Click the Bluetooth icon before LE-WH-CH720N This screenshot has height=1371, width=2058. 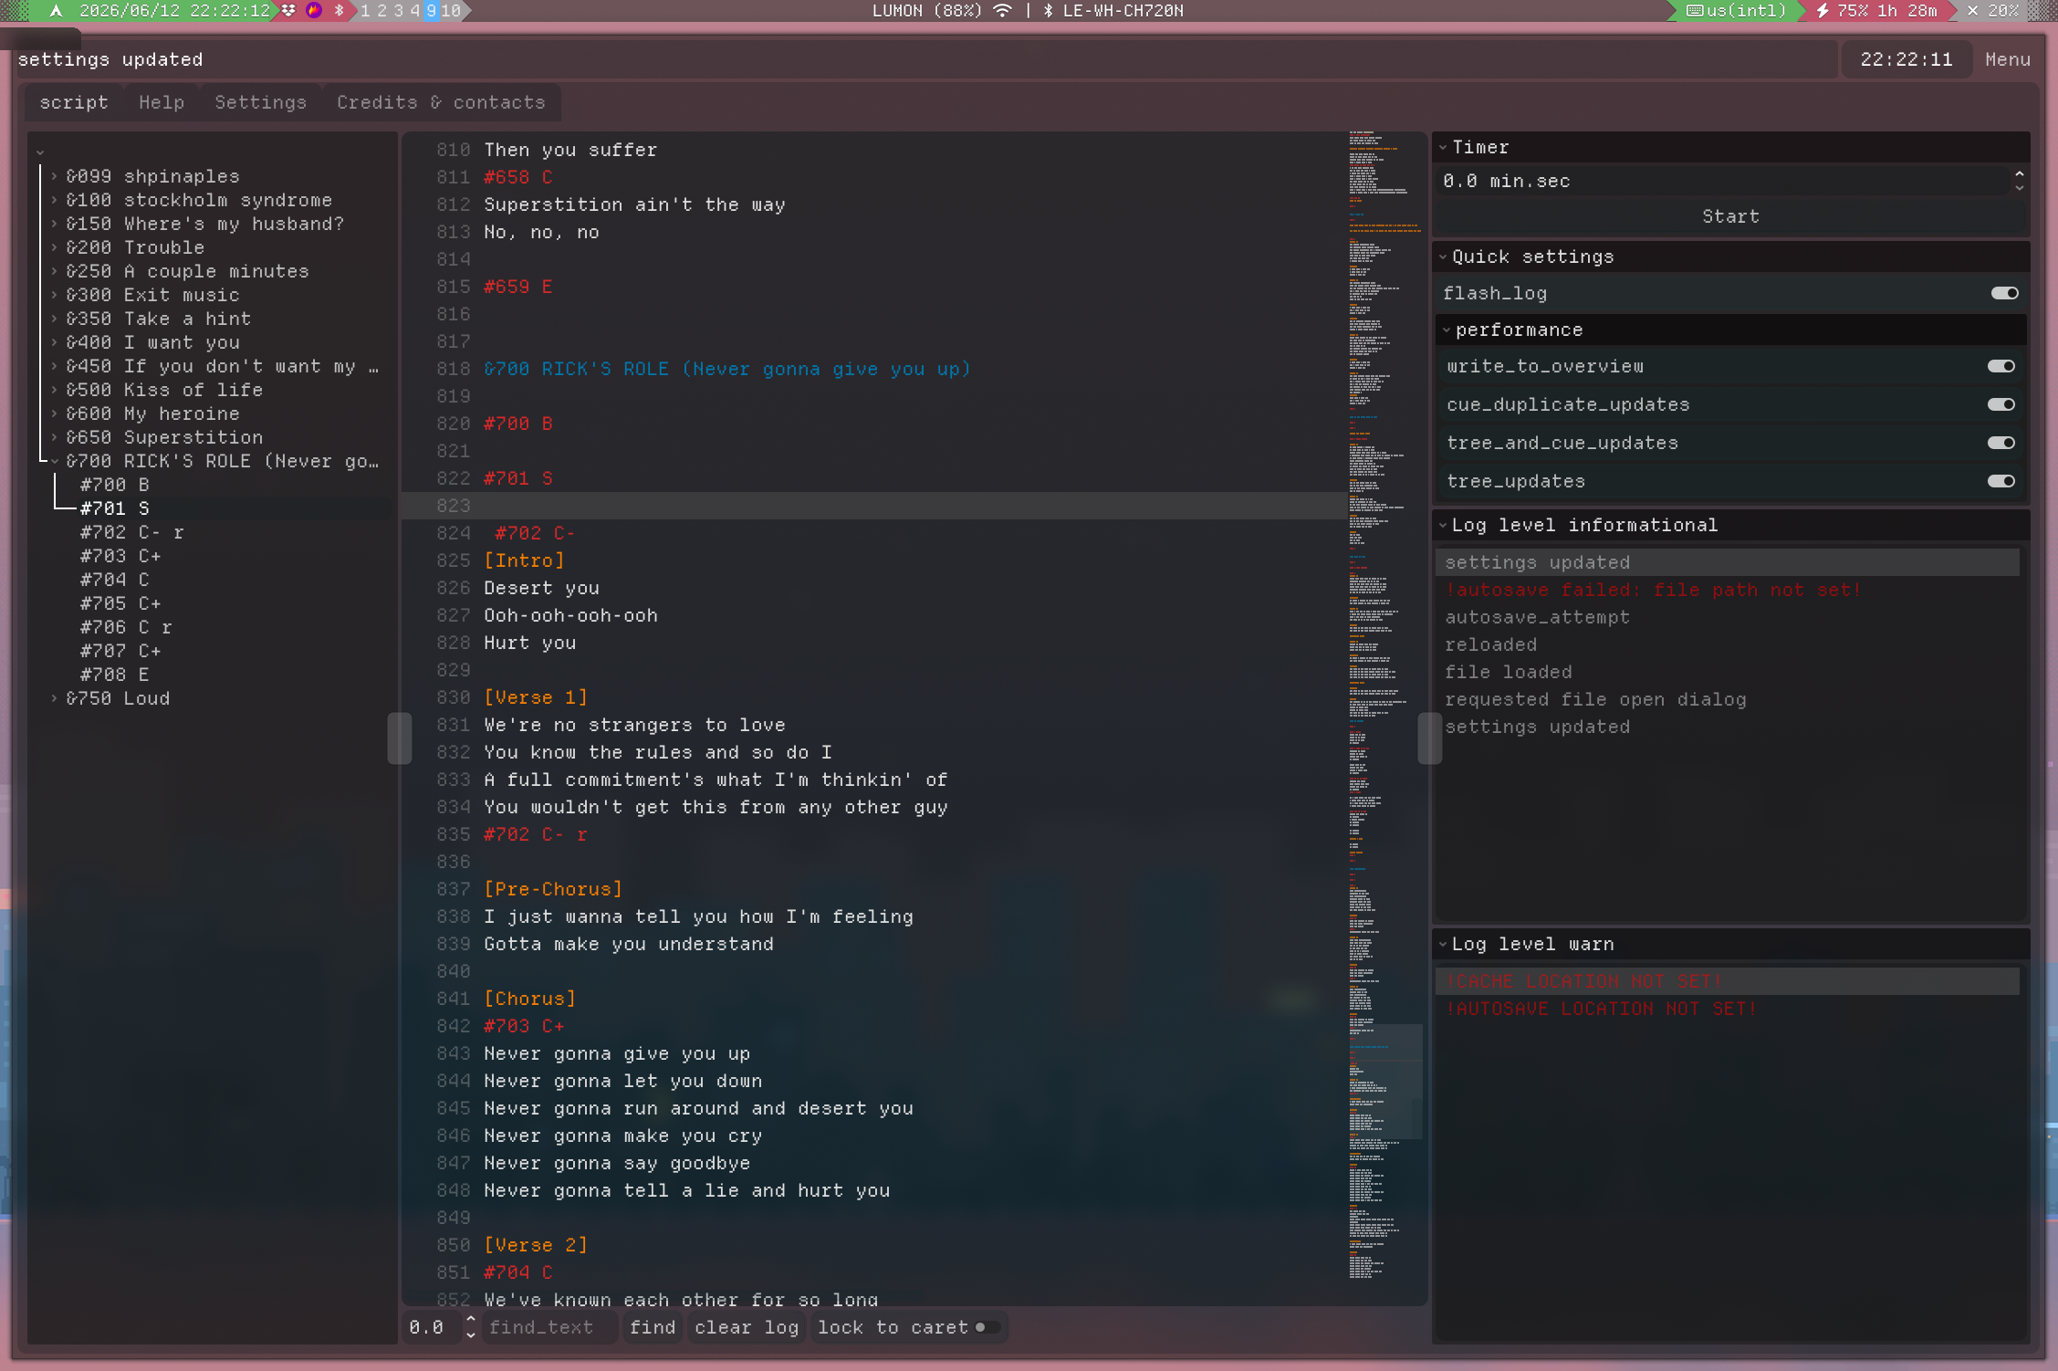[1048, 11]
